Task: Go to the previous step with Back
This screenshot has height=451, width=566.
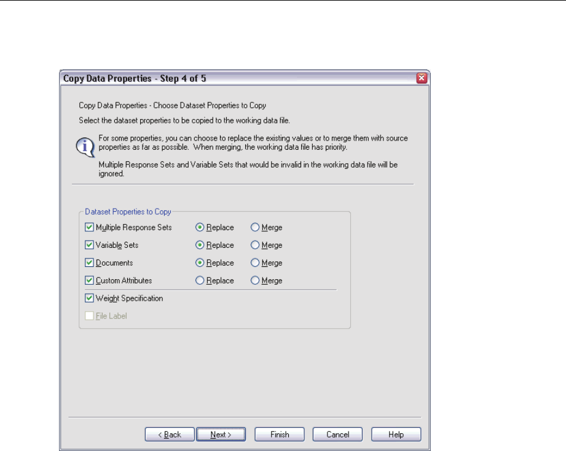Action: coord(170,434)
